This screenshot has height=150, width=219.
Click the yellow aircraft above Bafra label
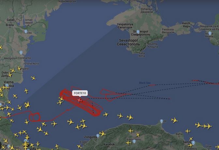pos(188,131)
